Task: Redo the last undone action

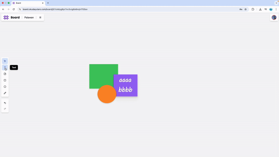Action: point(5,109)
